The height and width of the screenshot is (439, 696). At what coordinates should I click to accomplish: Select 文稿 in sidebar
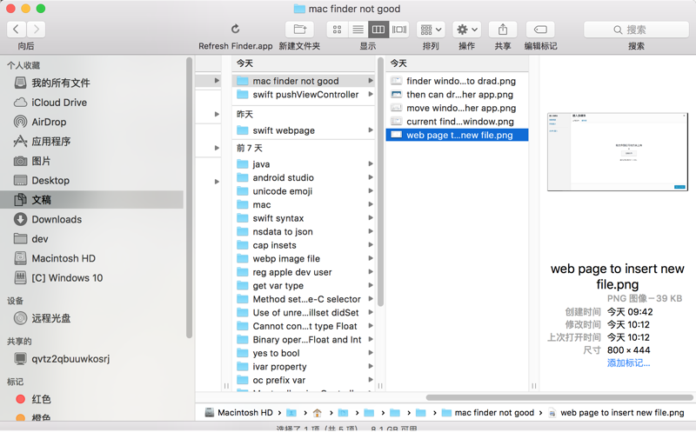click(x=92, y=200)
